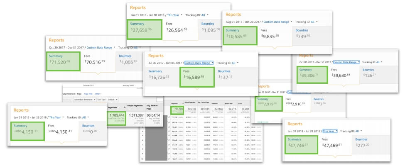Open the $70,516.83 Fees tab
405x166 pixels.
[x=98, y=61]
